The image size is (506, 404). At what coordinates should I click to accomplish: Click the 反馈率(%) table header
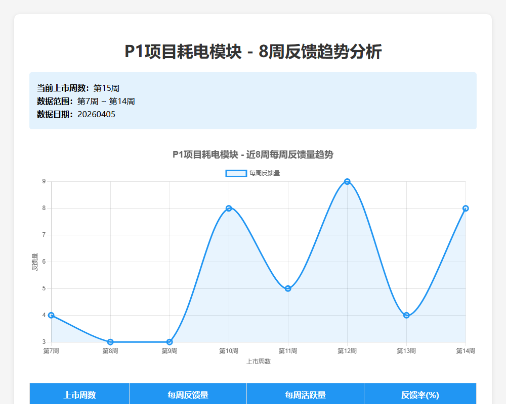coord(420,394)
